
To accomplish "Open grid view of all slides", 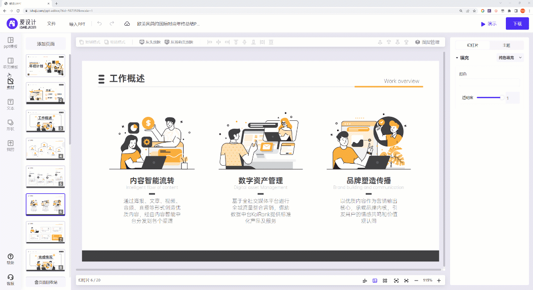I will coord(385,280).
